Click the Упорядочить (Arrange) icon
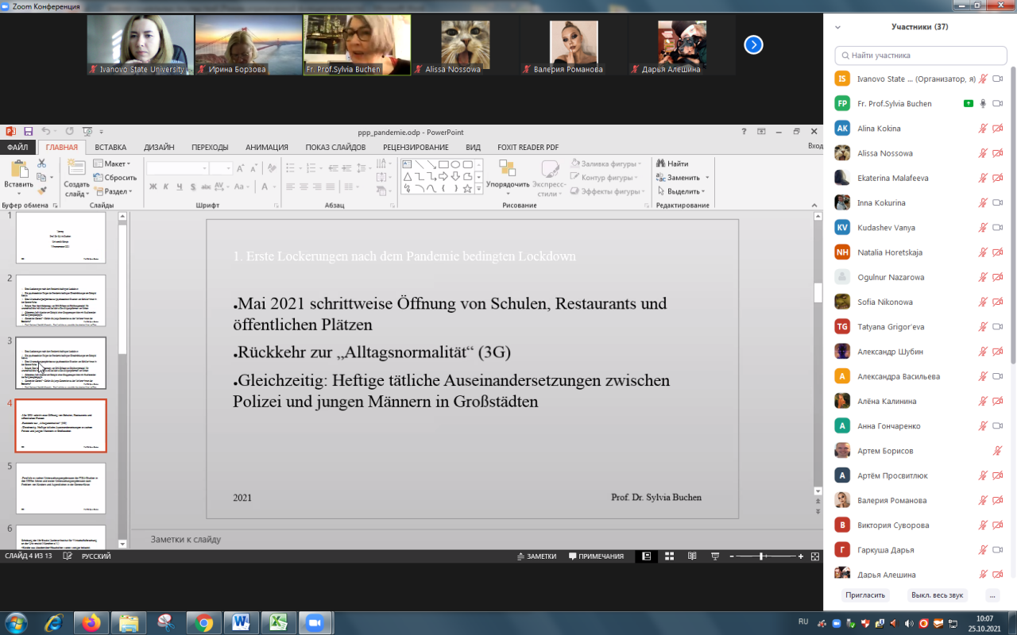The width and height of the screenshot is (1017, 635). [507, 169]
